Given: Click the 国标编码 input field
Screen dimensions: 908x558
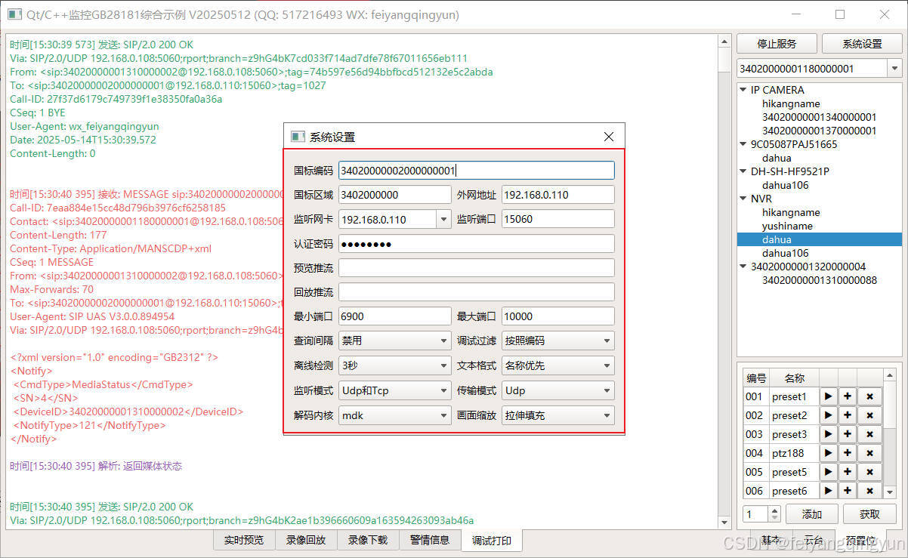Looking at the screenshot, I should coord(477,171).
